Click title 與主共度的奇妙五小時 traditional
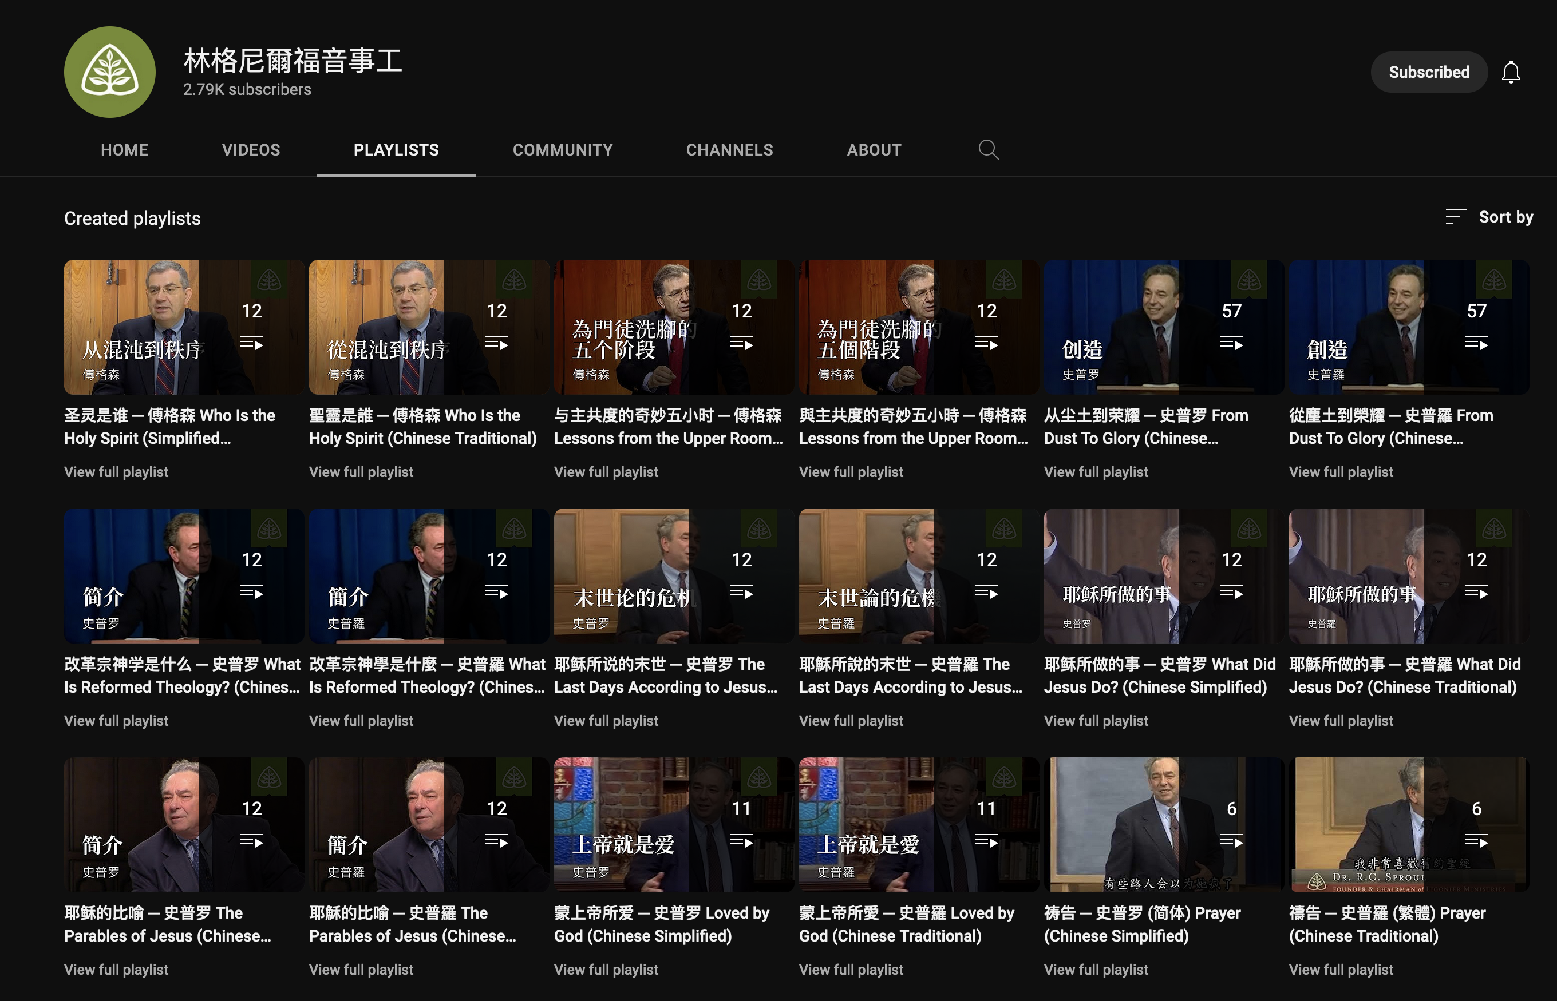 [x=914, y=427]
